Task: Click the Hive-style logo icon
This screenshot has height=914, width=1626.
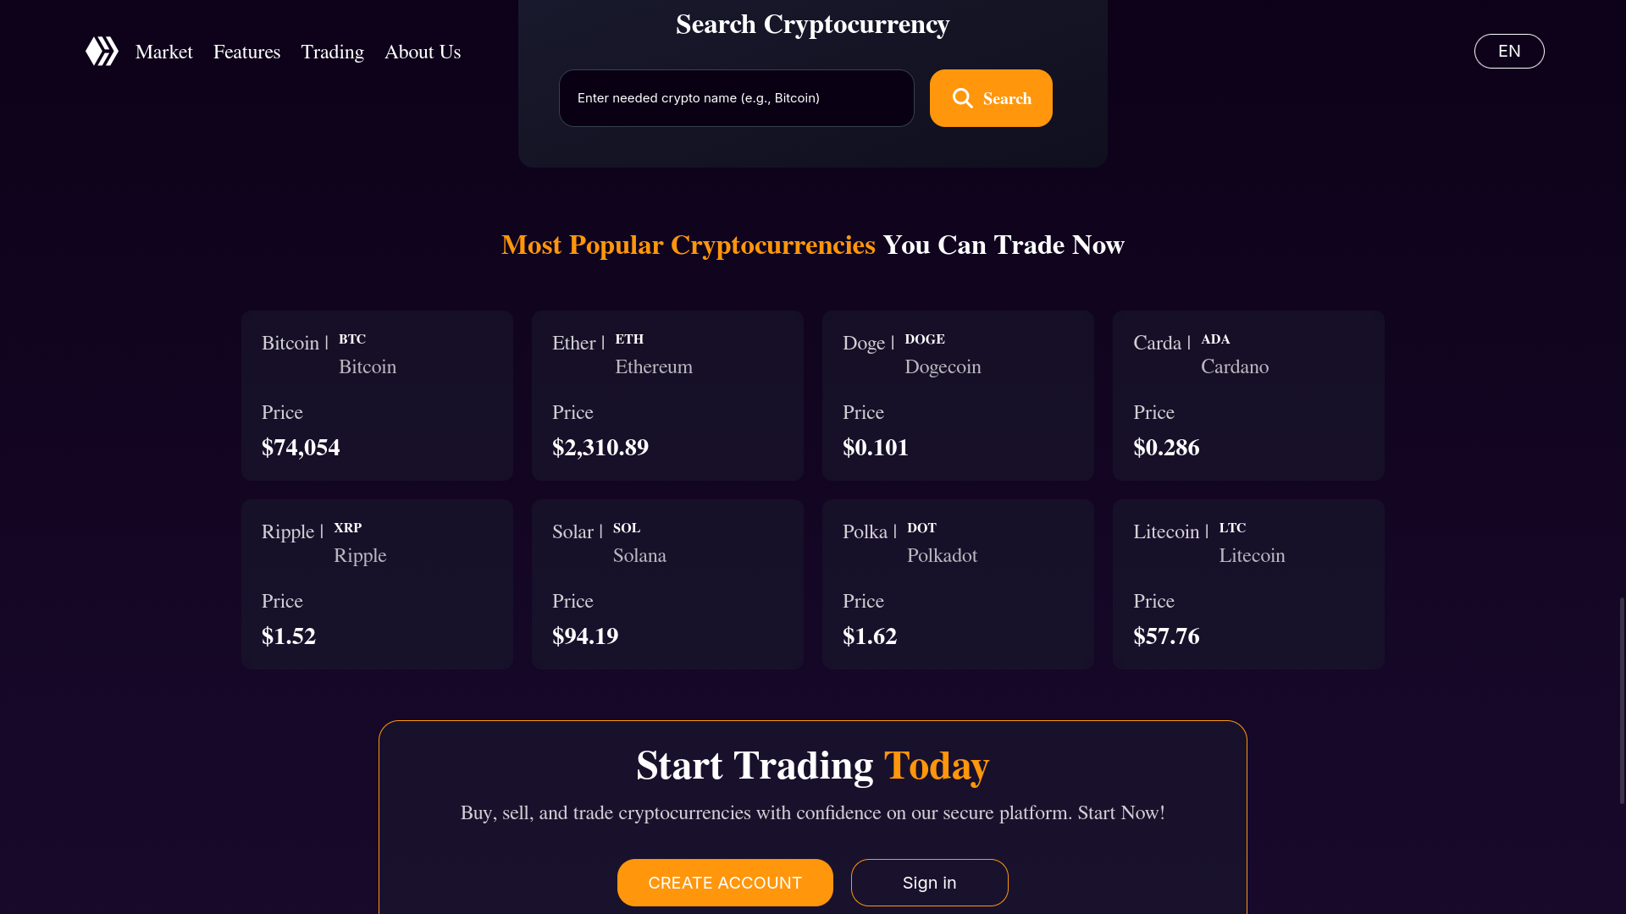Action: click(101, 51)
